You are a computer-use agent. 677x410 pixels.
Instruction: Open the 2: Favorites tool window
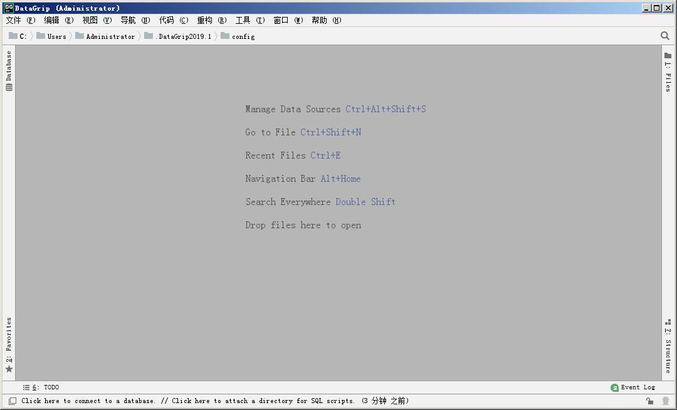coord(9,345)
